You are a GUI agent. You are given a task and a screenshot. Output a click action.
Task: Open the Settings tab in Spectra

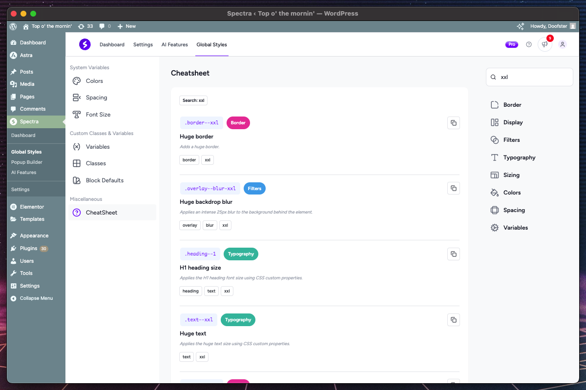(143, 44)
